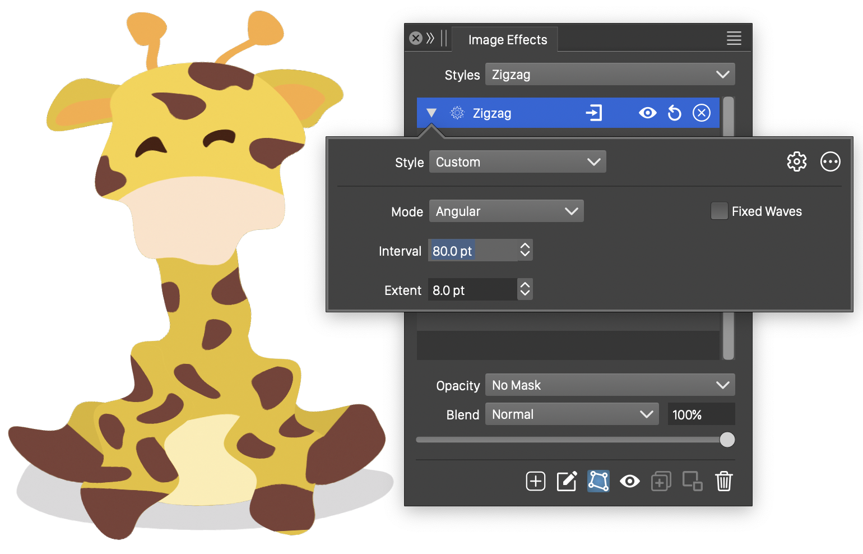Viewport: 863px width, 554px height.
Task: Expand the Blend mode dropdown showing Normal
Action: 572,414
